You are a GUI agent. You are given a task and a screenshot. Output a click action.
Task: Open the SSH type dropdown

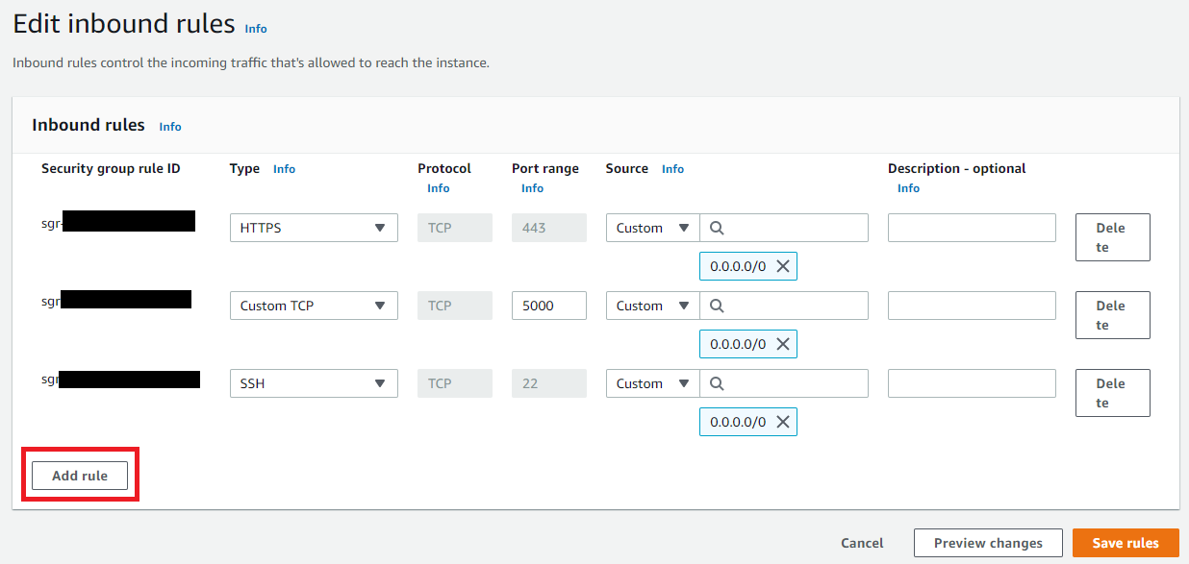pos(314,383)
